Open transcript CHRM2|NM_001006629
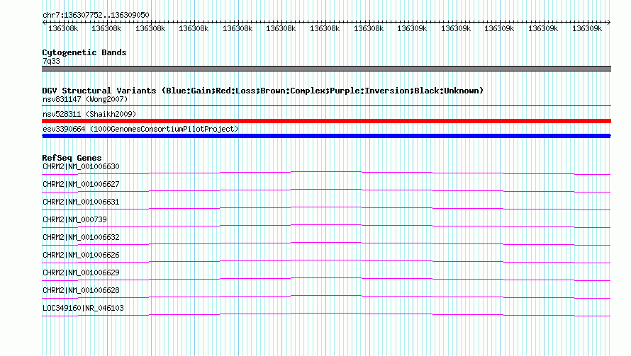 tap(81, 272)
